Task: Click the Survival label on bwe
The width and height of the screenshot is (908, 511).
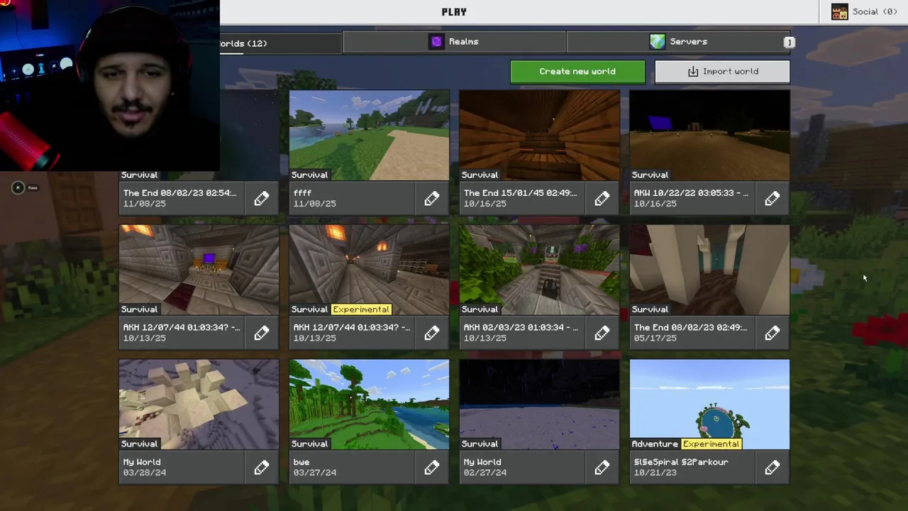Action: (310, 444)
